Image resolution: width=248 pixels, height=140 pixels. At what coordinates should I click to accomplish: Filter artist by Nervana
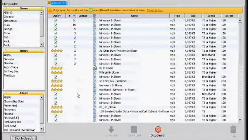click(x=9, y=59)
